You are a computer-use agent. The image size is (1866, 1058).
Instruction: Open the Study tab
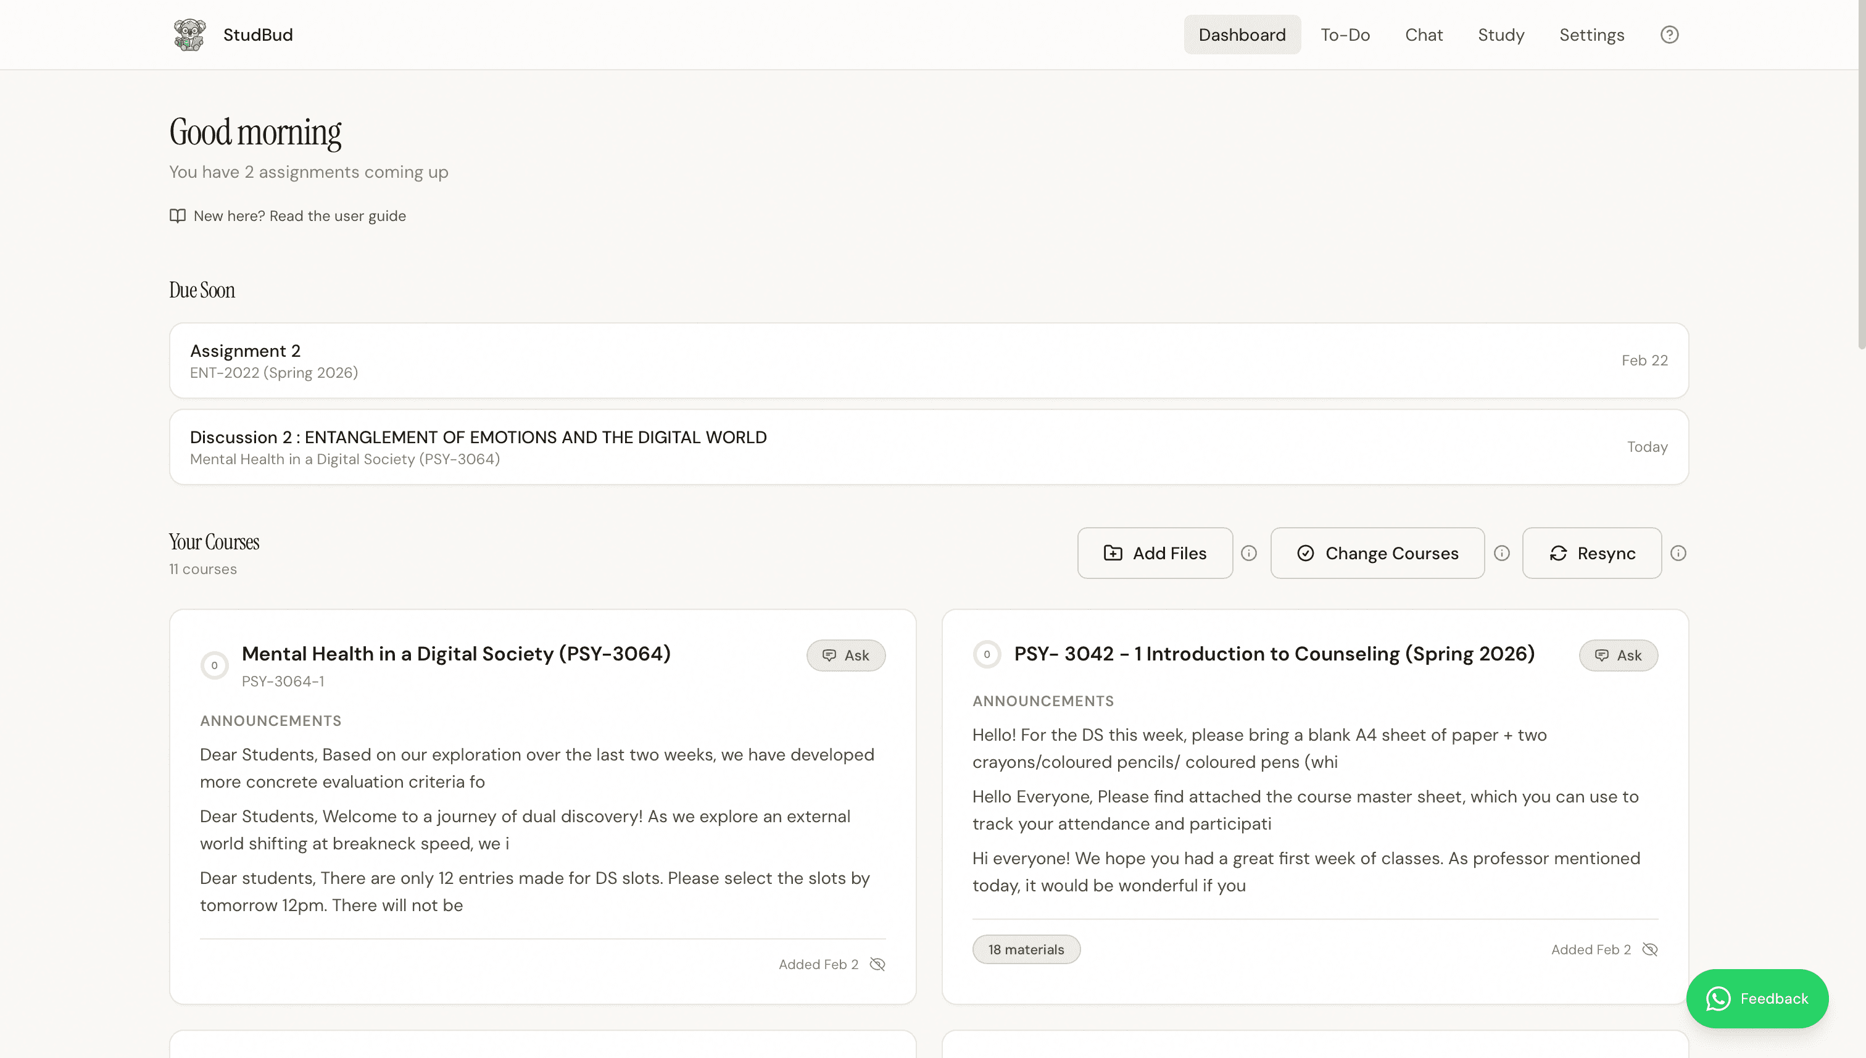tap(1501, 34)
